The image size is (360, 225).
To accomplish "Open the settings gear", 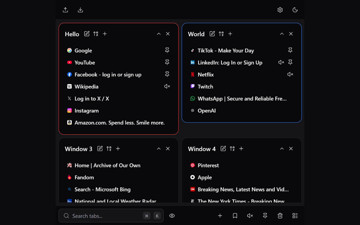I will click(x=280, y=10).
